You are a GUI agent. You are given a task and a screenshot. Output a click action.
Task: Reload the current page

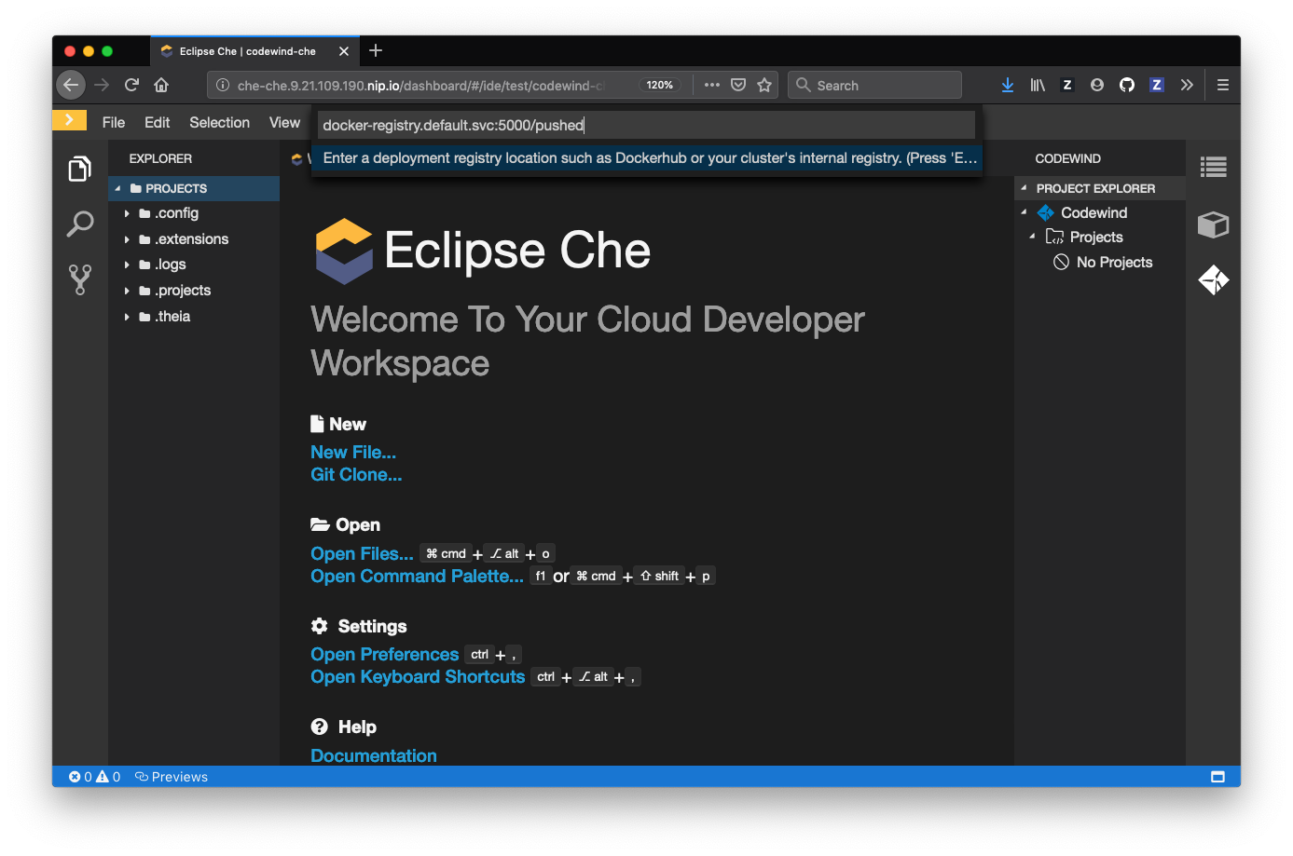coord(131,85)
